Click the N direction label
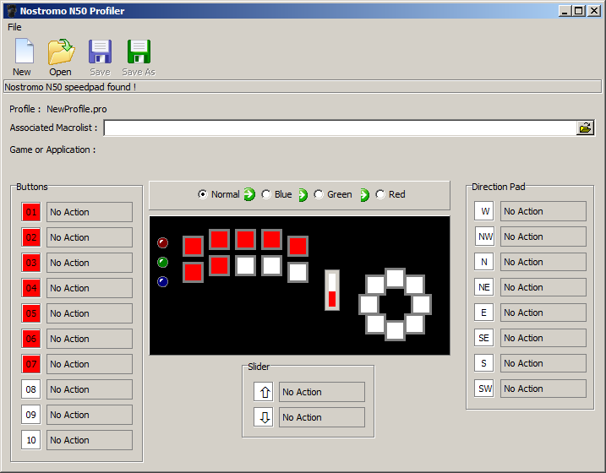Viewport: 606px width, 473px height. pos(484,262)
